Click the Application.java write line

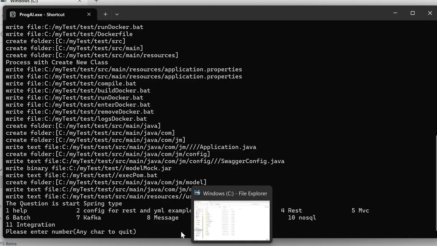(131, 147)
